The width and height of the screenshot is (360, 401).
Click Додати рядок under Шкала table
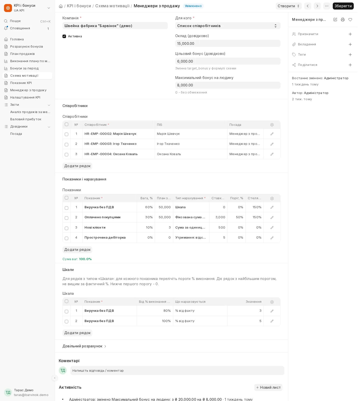pos(77,333)
